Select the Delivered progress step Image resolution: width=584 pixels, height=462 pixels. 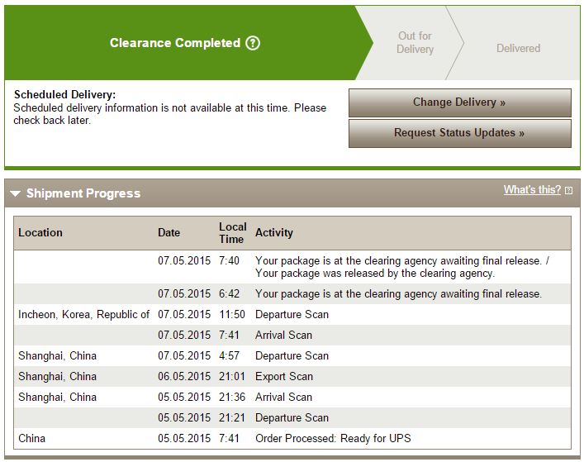[518, 48]
